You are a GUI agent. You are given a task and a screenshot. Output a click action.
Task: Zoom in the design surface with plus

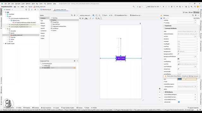tap(160, 92)
